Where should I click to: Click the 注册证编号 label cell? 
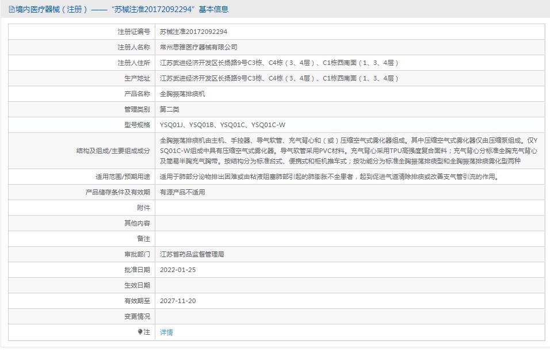pyautogui.click(x=82, y=32)
